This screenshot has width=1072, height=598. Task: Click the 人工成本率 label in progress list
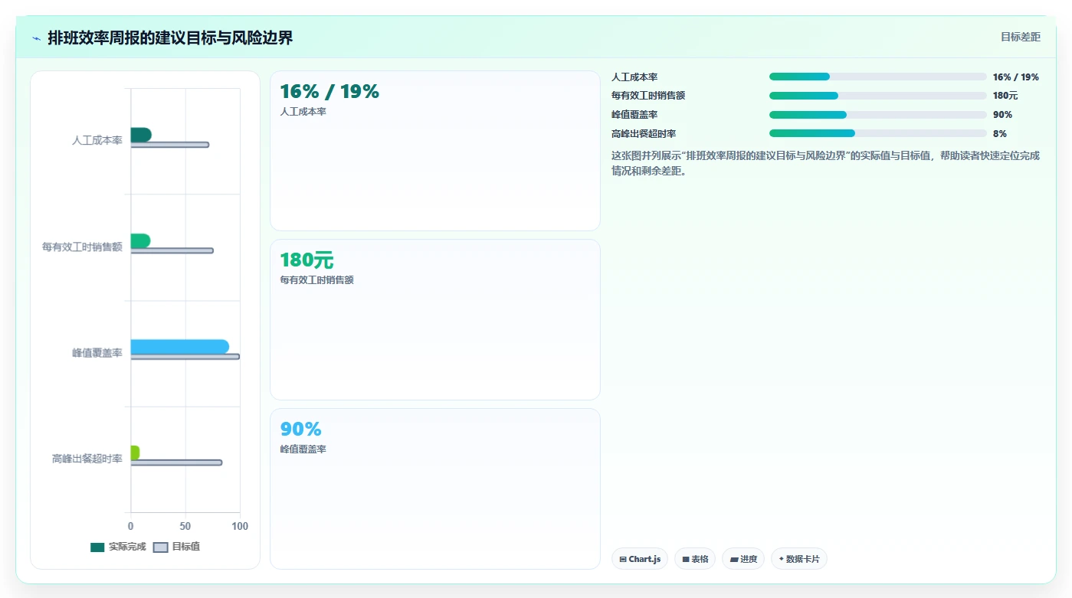(x=634, y=77)
